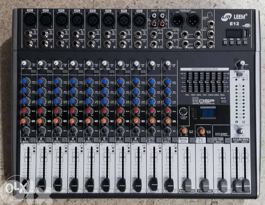Mute channel 8 with its mute button
Image resolution: width=265 pixels, height=205 pixels.
pos(143,140)
